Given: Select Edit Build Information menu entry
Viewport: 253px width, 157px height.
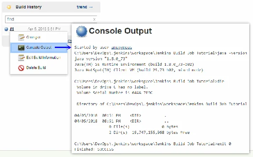Looking at the screenshot, I should tap(39, 58).
